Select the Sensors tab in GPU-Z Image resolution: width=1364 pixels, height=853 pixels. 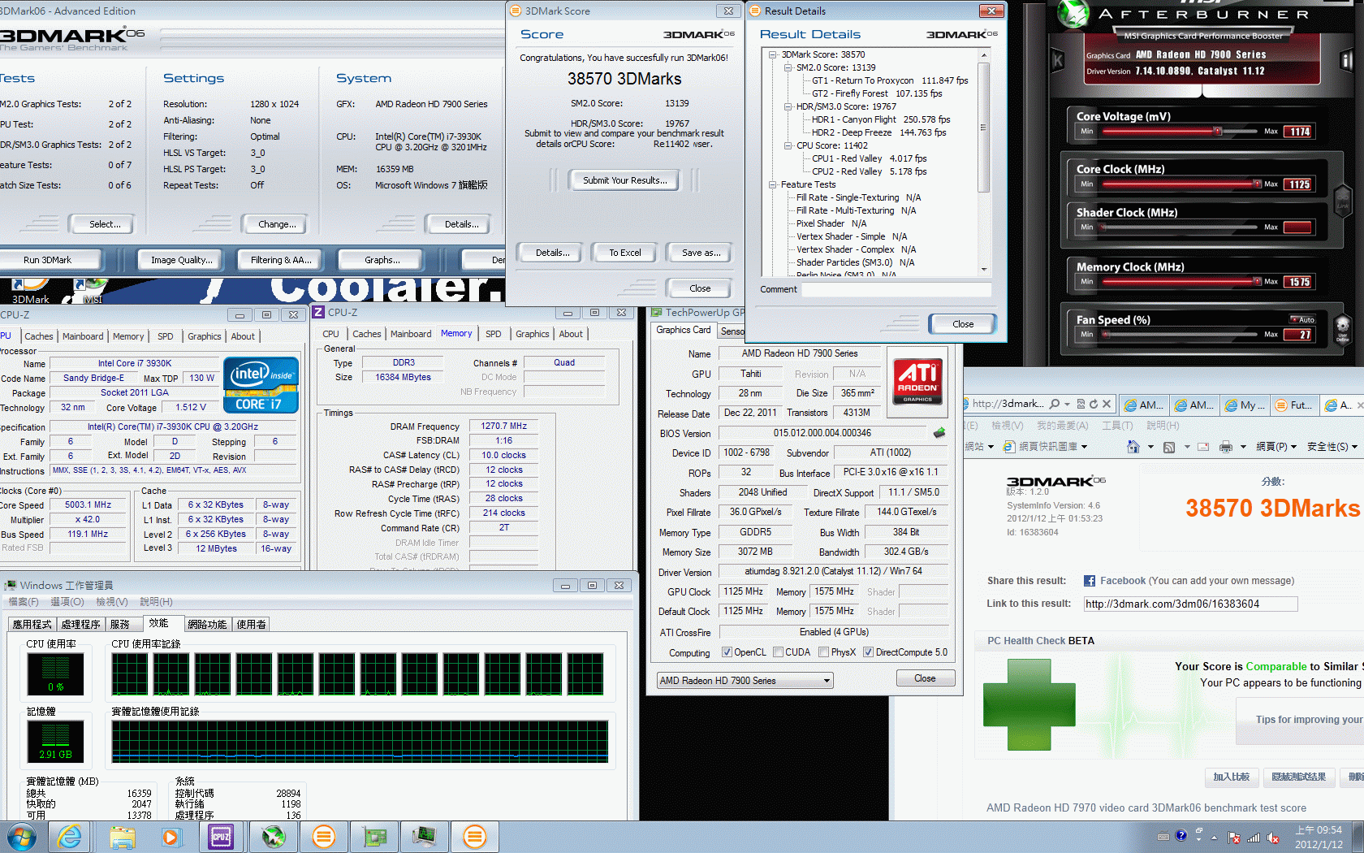click(x=732, y=331)
